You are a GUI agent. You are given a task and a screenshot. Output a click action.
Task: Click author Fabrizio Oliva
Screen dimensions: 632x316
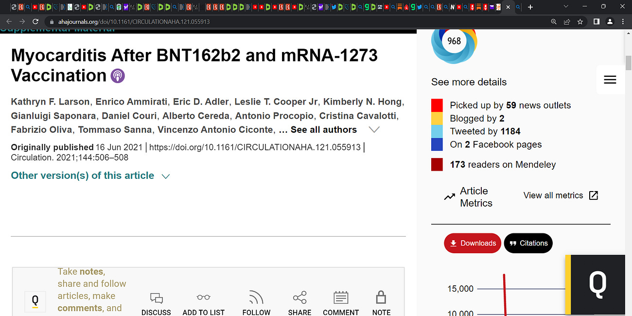pos(42,130)
